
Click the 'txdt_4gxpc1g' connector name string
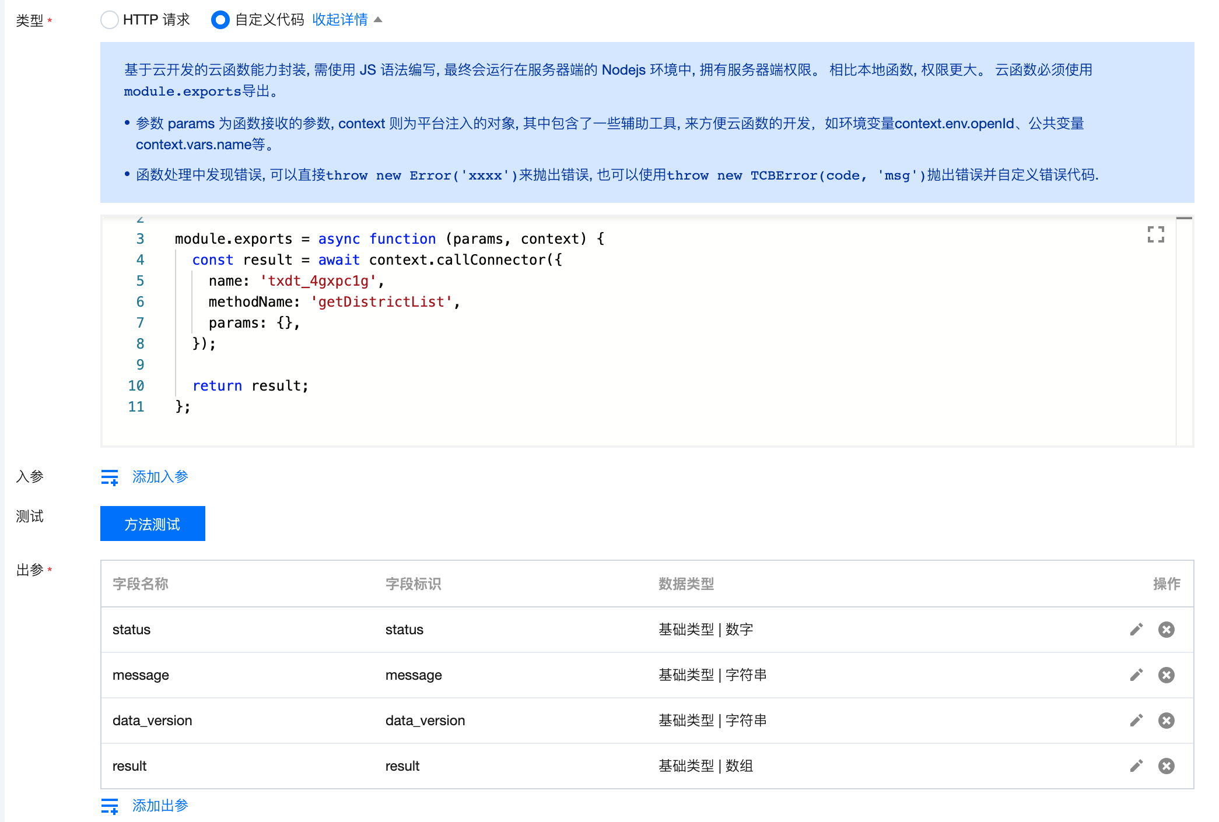[x=318, y=281]
